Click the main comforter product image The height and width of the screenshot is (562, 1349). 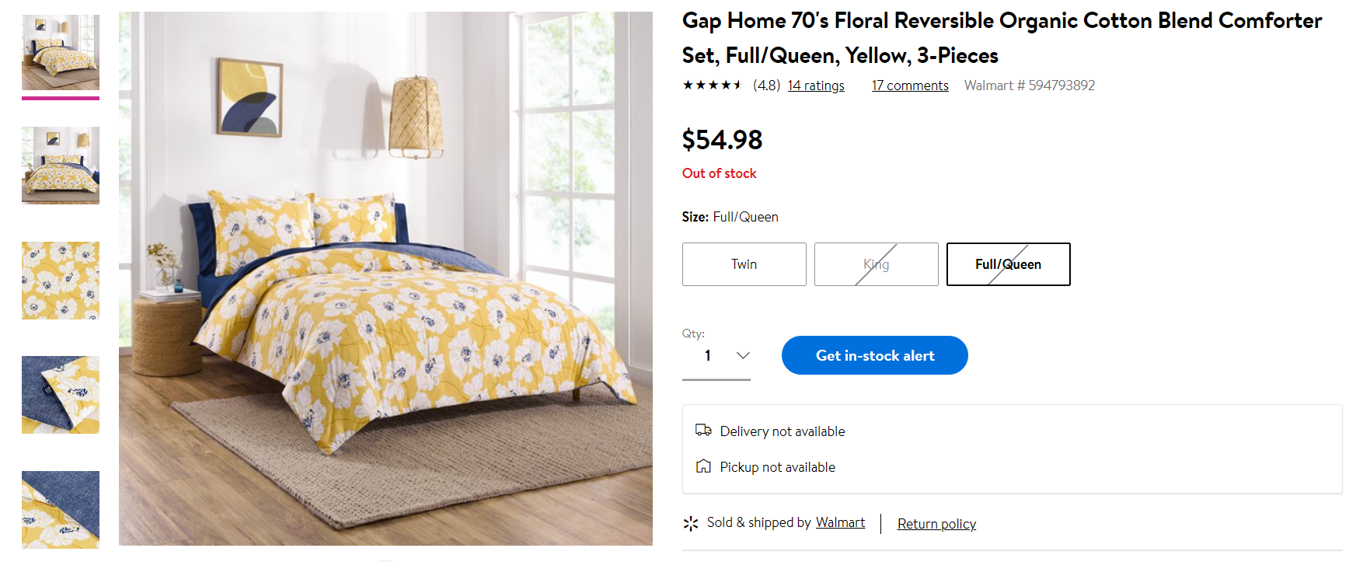pyautogui.click(x=385, y=278)
